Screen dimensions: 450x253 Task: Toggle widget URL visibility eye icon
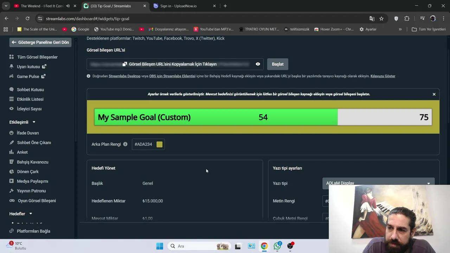[x=258, y=64]
